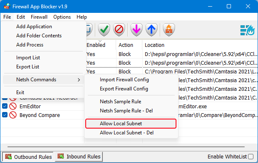Click the horizontal scrollbar track
This screenshot has width=258, height=163.
click(126, 147)
